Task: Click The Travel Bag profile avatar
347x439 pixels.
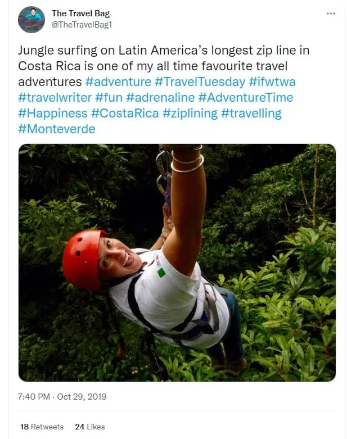Action: point(31,20)
